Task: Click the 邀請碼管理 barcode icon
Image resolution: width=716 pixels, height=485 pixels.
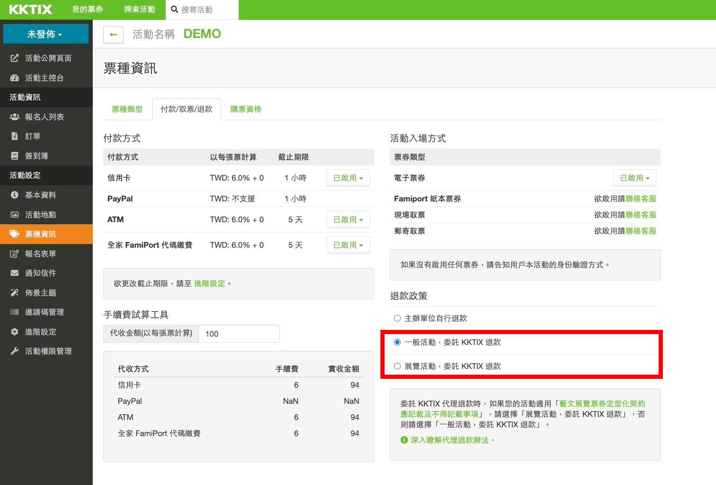Action: click(x=15, y=312)
